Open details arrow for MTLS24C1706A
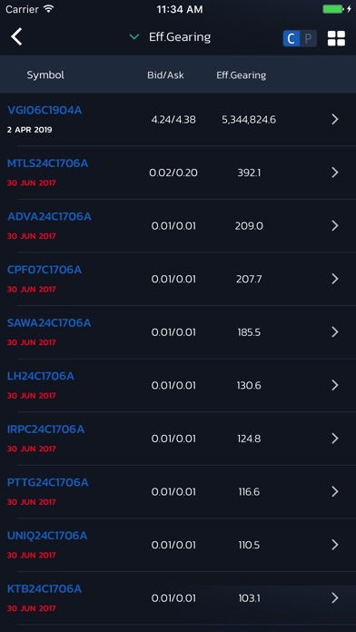356x632 pixels. click(x=334, y=173)
